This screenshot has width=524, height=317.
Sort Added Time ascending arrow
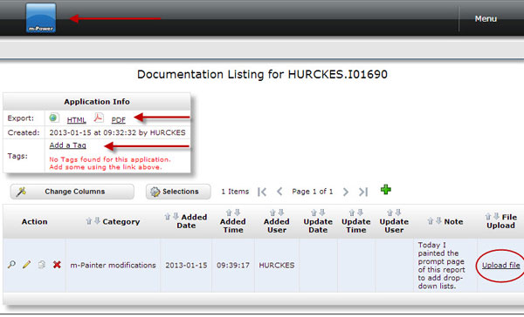[229, 212]
